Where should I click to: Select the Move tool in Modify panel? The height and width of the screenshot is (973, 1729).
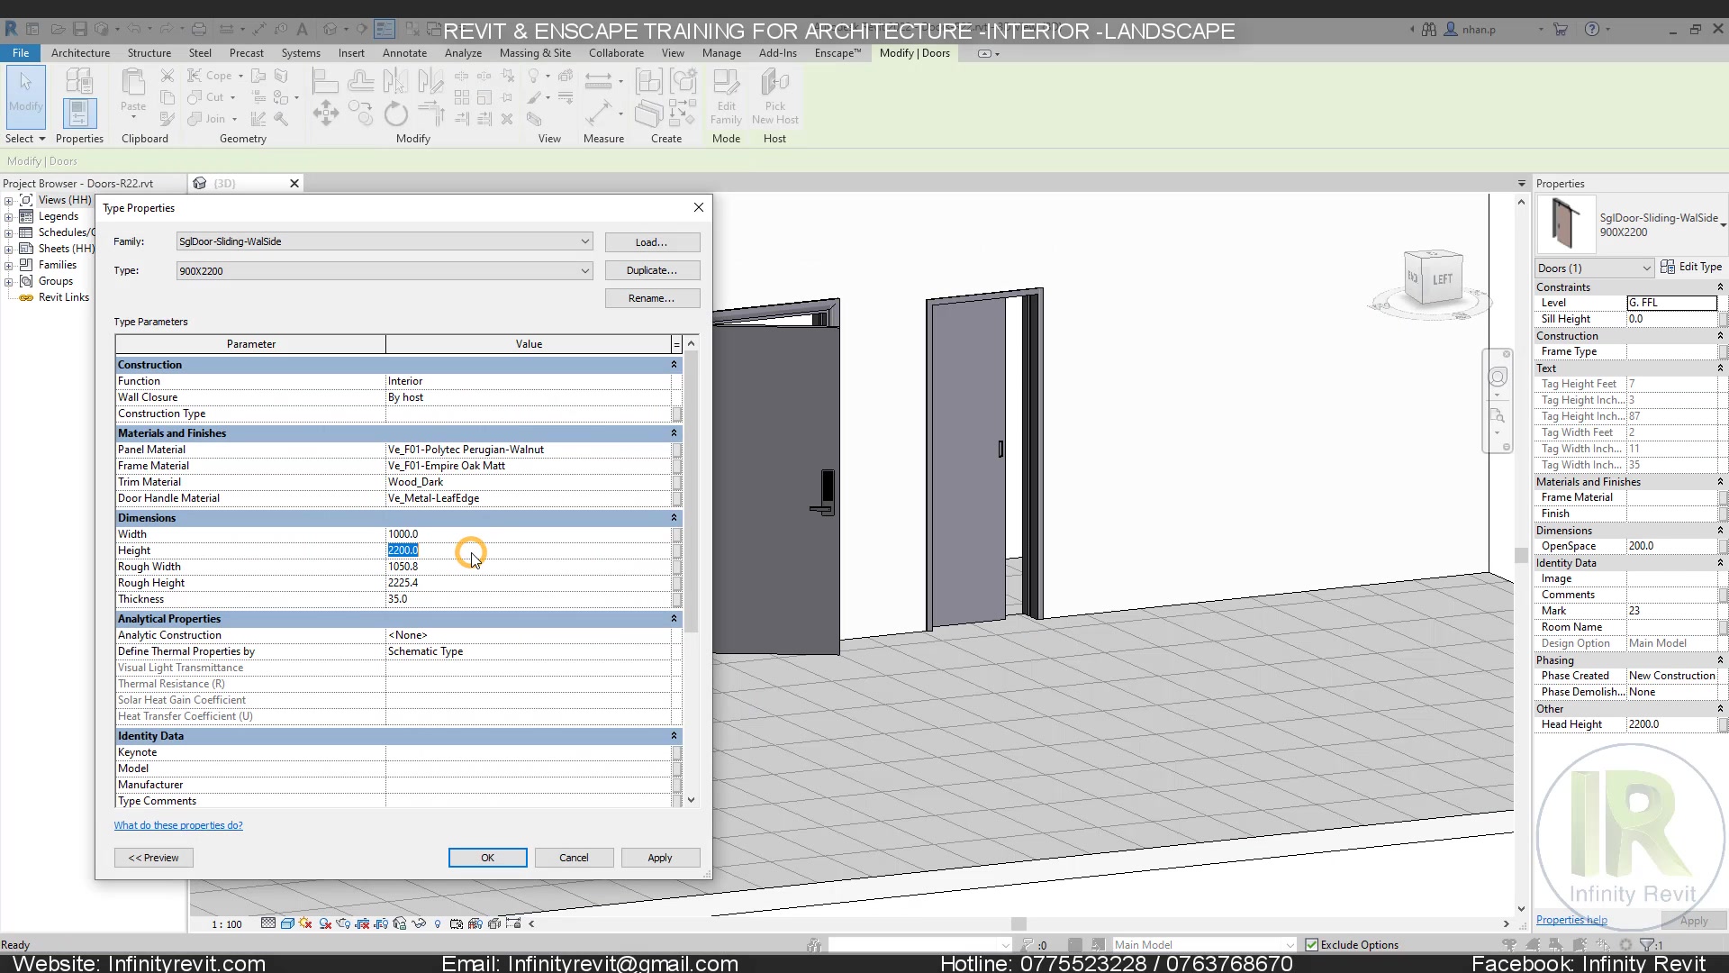(325, 114)
